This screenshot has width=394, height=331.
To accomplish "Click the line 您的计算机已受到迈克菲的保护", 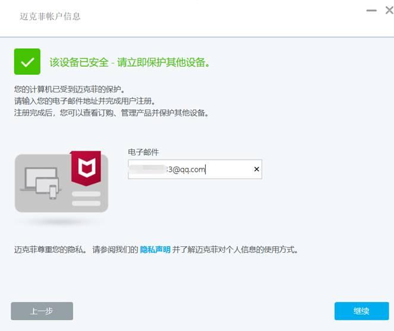I will (70, 89).
